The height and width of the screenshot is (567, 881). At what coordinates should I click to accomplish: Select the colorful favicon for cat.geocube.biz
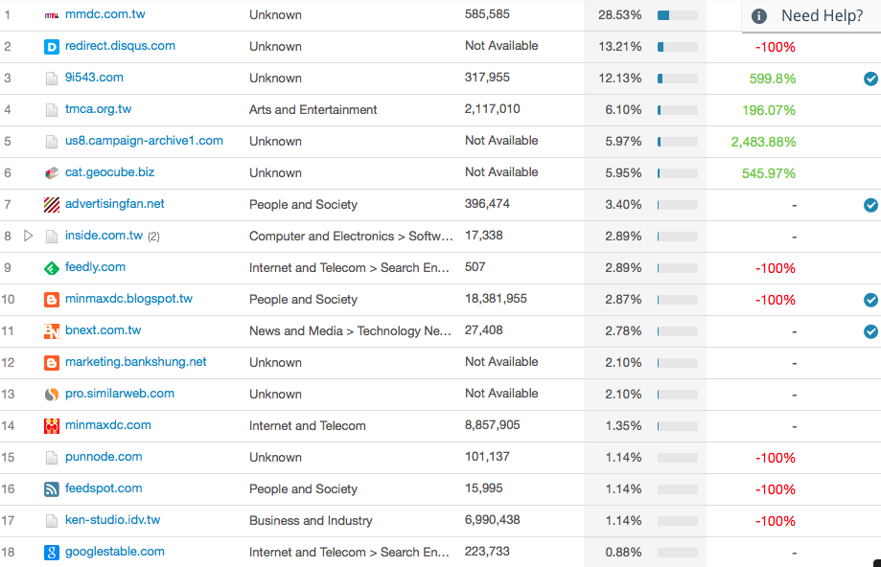tap(51, 172)
